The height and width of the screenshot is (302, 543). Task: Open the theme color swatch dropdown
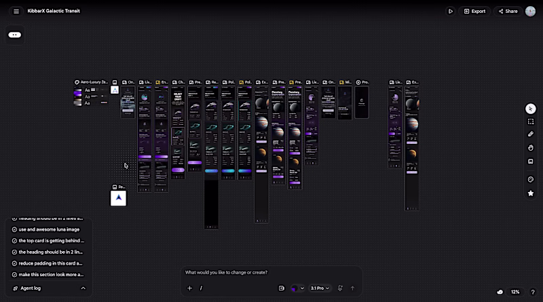(297, 288)
